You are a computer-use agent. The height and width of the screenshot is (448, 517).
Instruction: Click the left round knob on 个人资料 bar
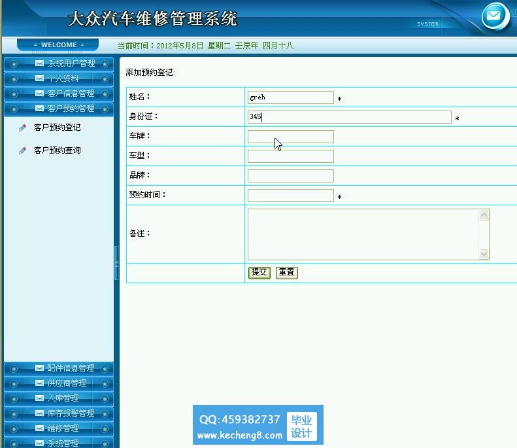point(14,79)
